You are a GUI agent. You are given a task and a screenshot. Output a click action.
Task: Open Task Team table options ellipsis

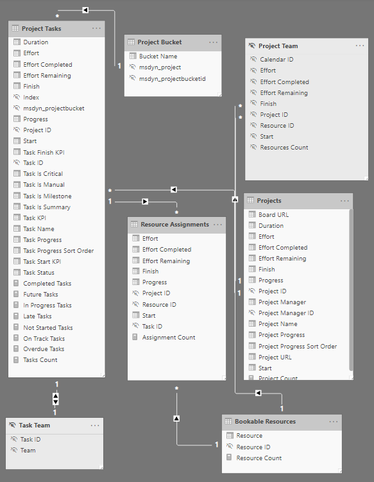click(95, 426)
